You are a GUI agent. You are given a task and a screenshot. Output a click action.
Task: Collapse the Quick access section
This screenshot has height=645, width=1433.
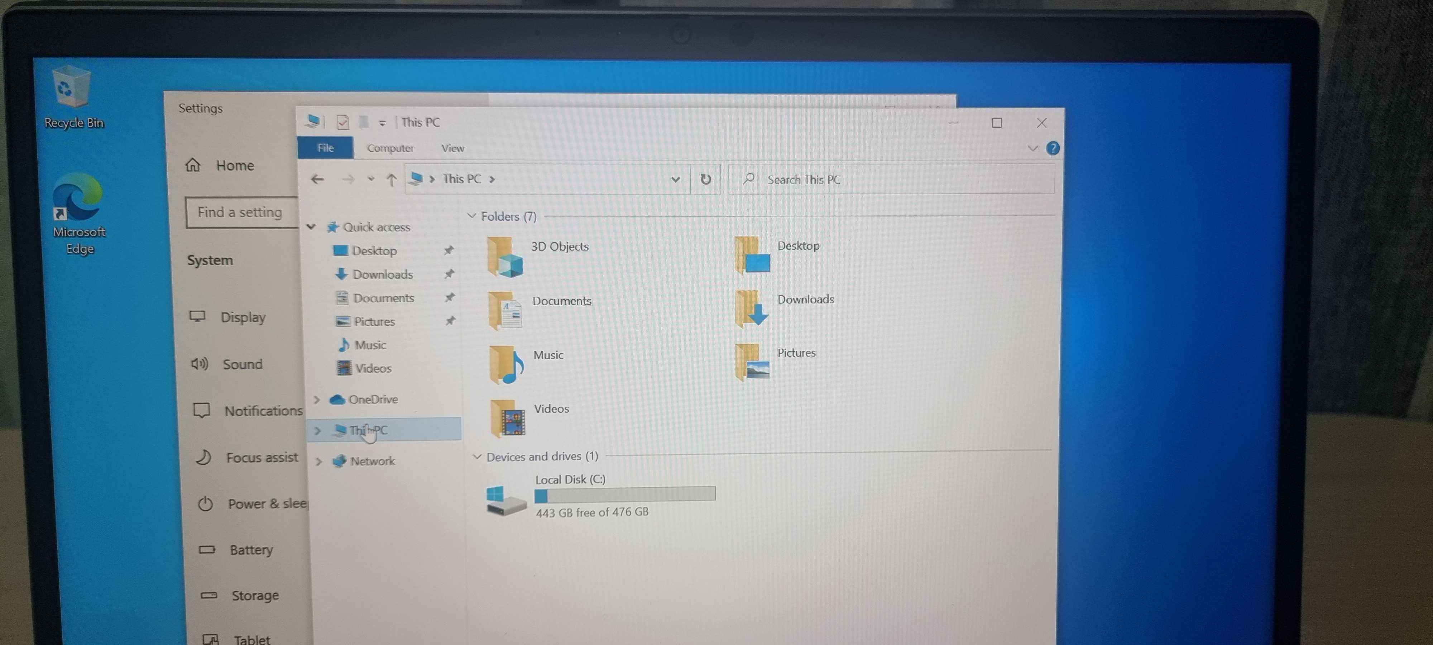311,226
